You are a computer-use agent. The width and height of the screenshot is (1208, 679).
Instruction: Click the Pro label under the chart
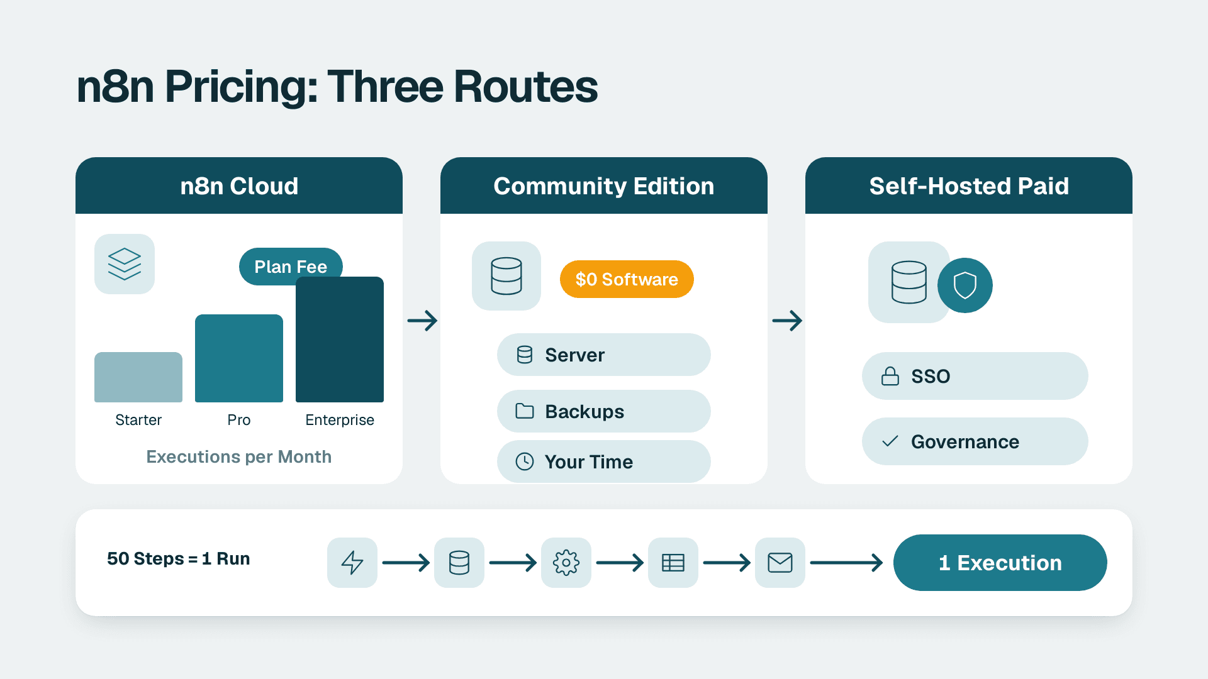(x=239, y=420)
